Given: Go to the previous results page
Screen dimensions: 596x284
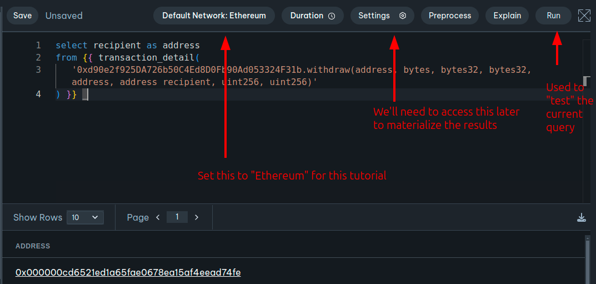Looking at the screenshot, I should click(158, 217).
